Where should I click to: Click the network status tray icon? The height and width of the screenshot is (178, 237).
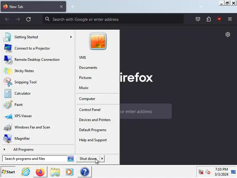(x=201, y=172)
